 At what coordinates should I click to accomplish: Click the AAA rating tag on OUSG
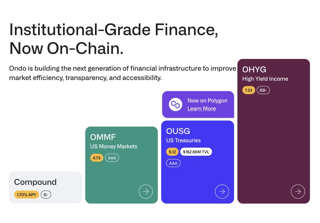[x=173, y=163]
